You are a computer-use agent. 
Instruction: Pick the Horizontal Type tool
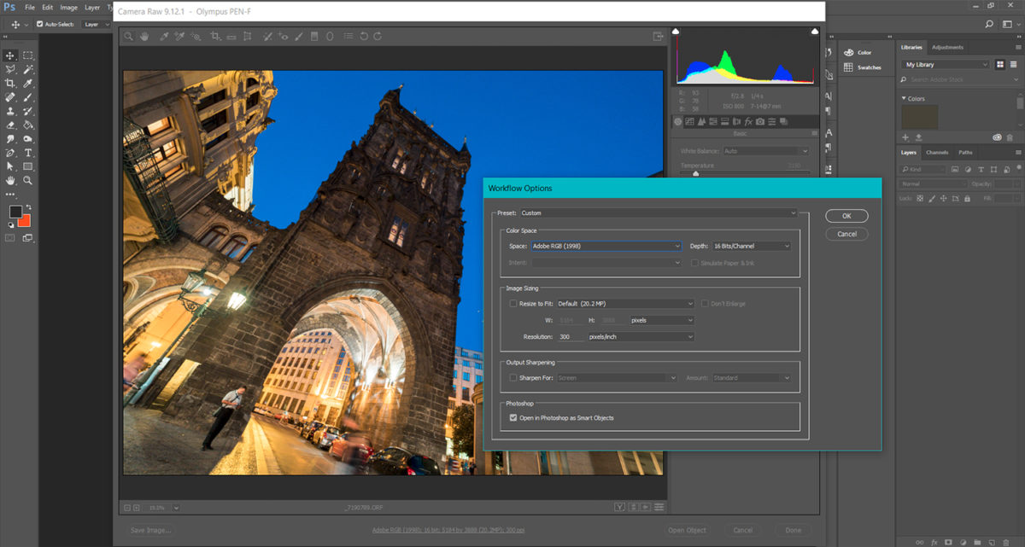click(28, 153)
